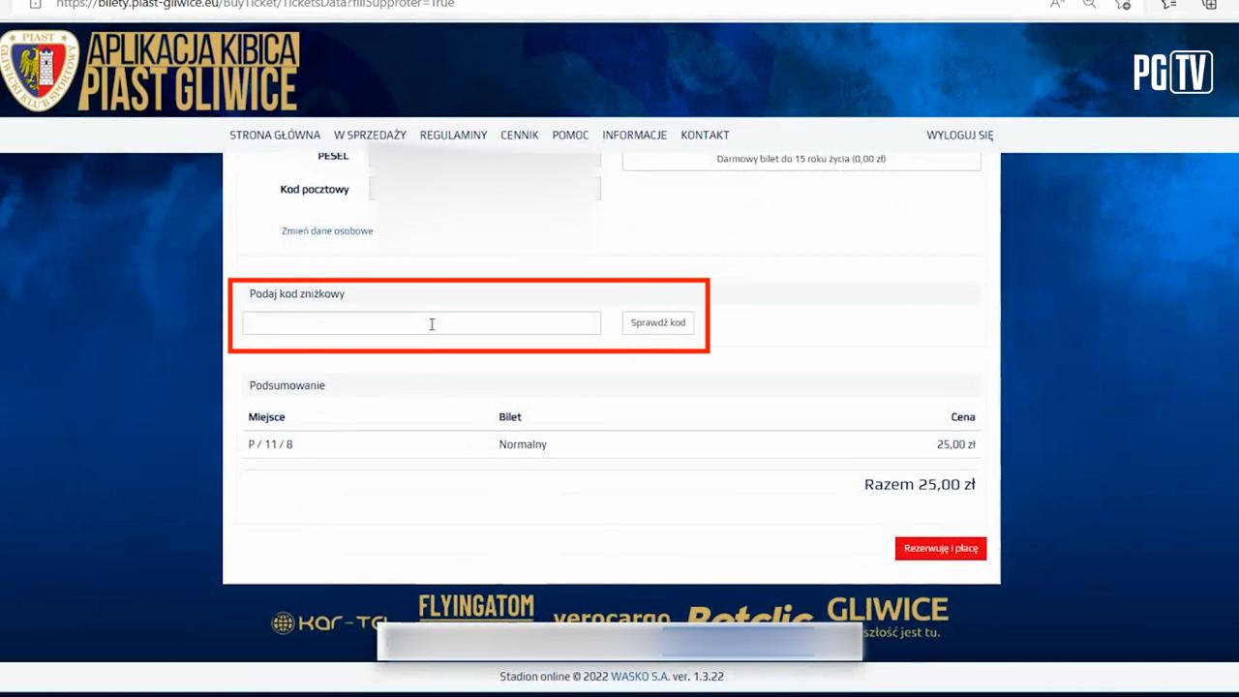Click the browser zoom magnifier icon

click(1089, 4)
